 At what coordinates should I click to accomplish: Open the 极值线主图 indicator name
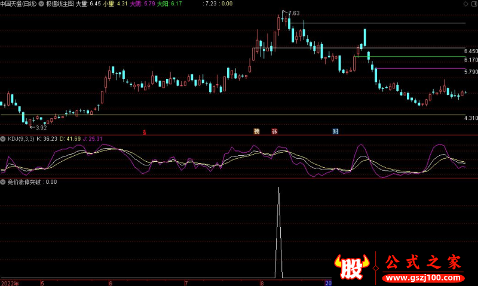point(59,4)
